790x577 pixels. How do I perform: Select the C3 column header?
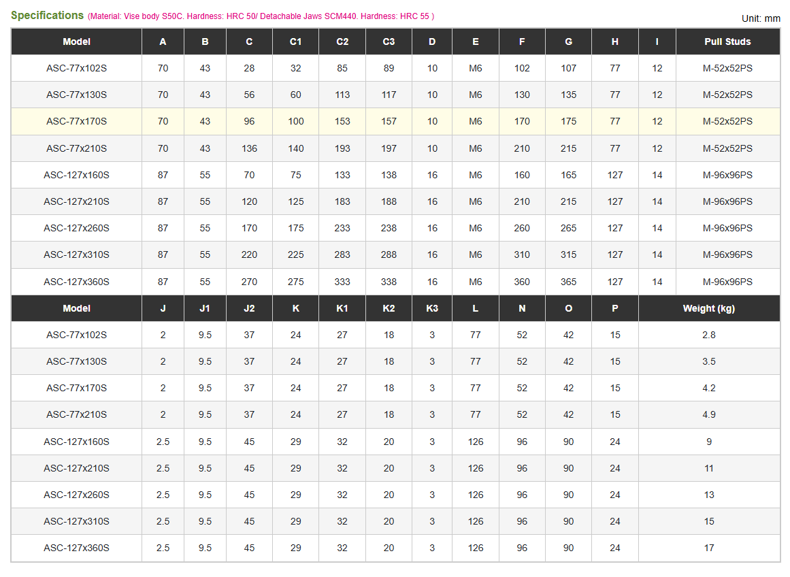click(389, 42)
